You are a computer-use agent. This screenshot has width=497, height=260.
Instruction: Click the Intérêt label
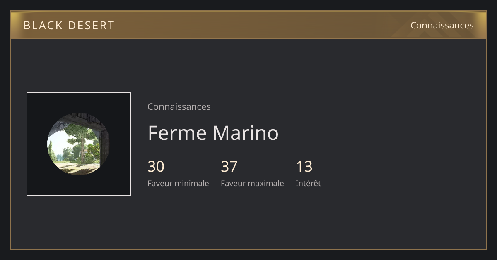308,183
